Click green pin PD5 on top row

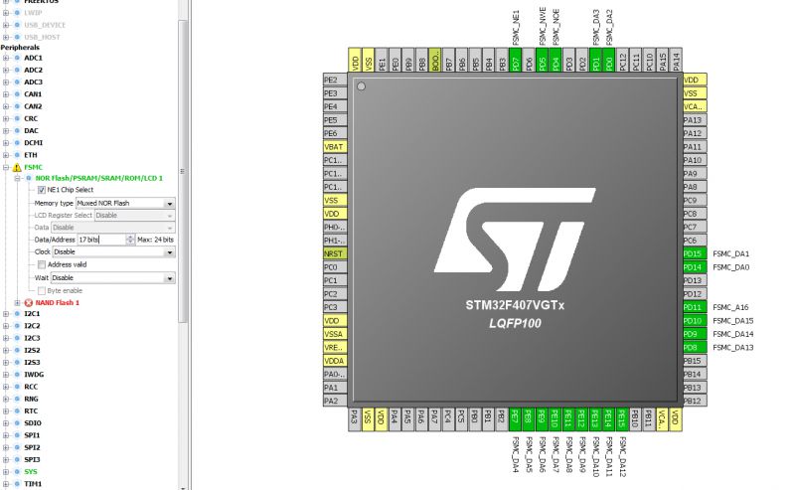click(542, 61)
